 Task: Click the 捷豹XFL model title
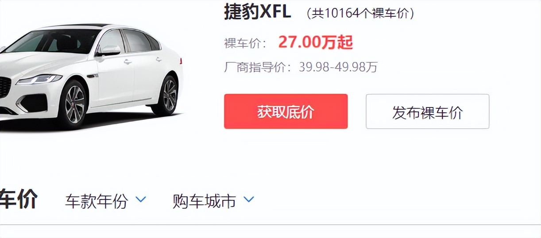pos(257,12)
